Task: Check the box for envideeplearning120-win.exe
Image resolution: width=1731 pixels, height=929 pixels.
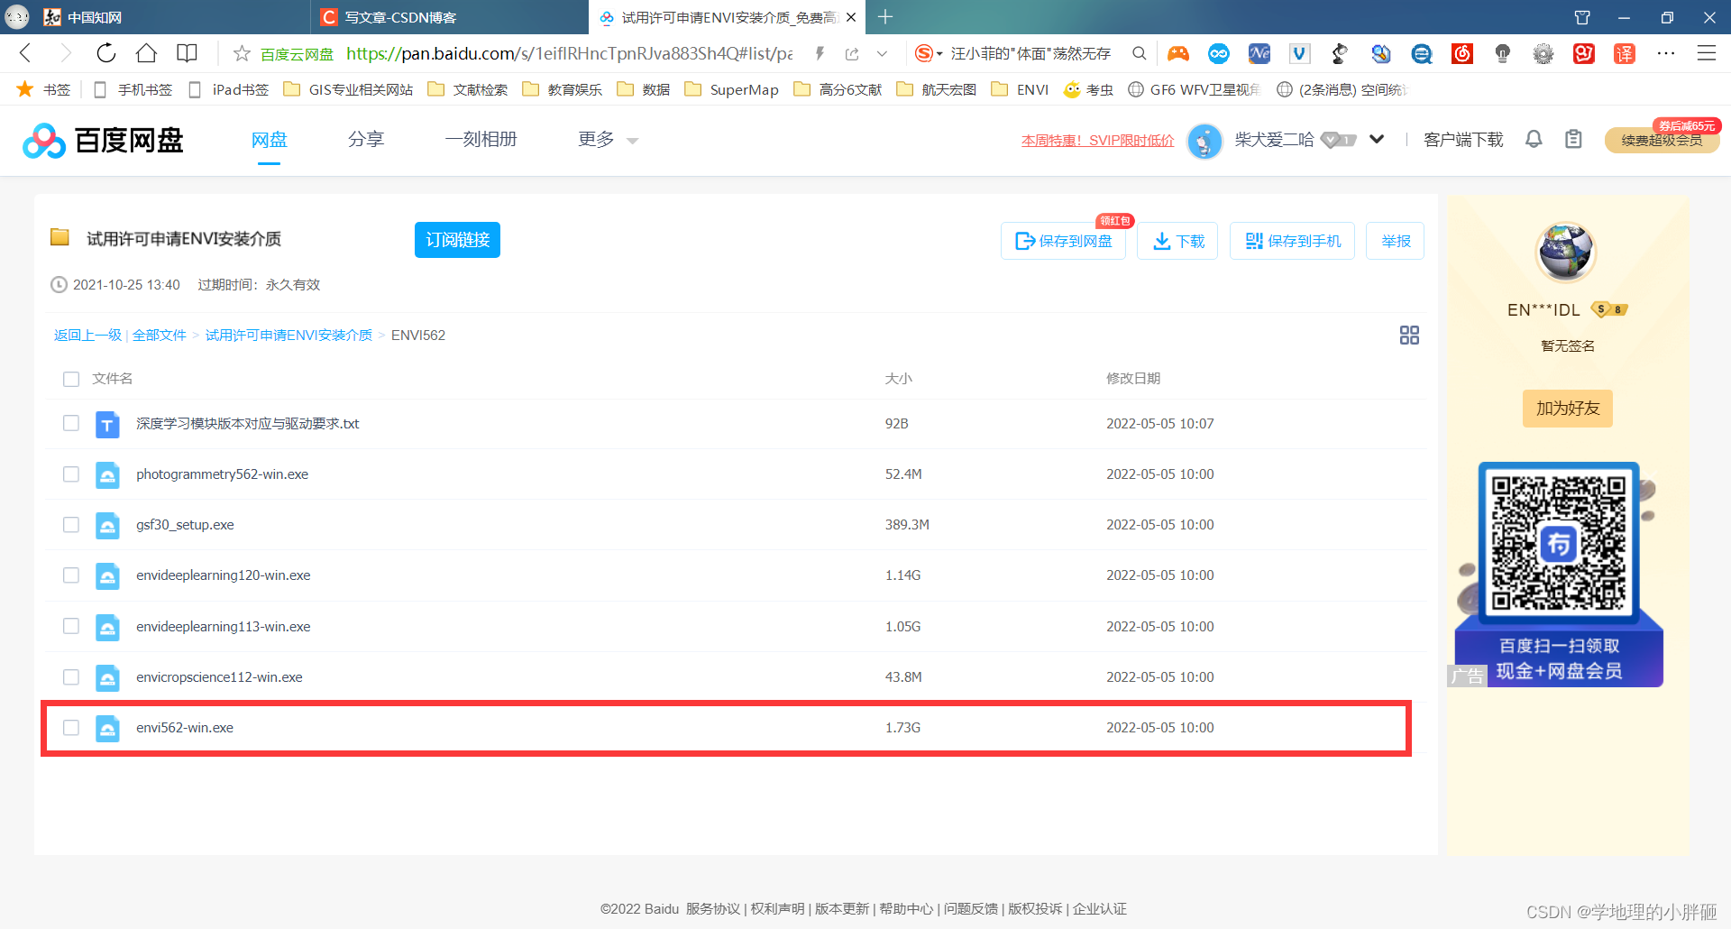Action: (71, 575)
